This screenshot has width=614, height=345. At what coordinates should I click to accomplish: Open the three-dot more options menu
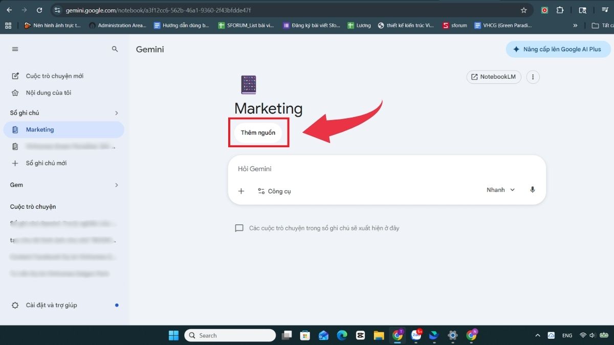click(533, 77)
